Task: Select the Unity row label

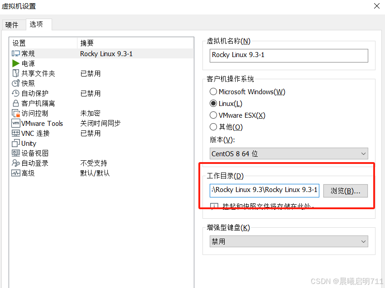Action: (29, 144)
